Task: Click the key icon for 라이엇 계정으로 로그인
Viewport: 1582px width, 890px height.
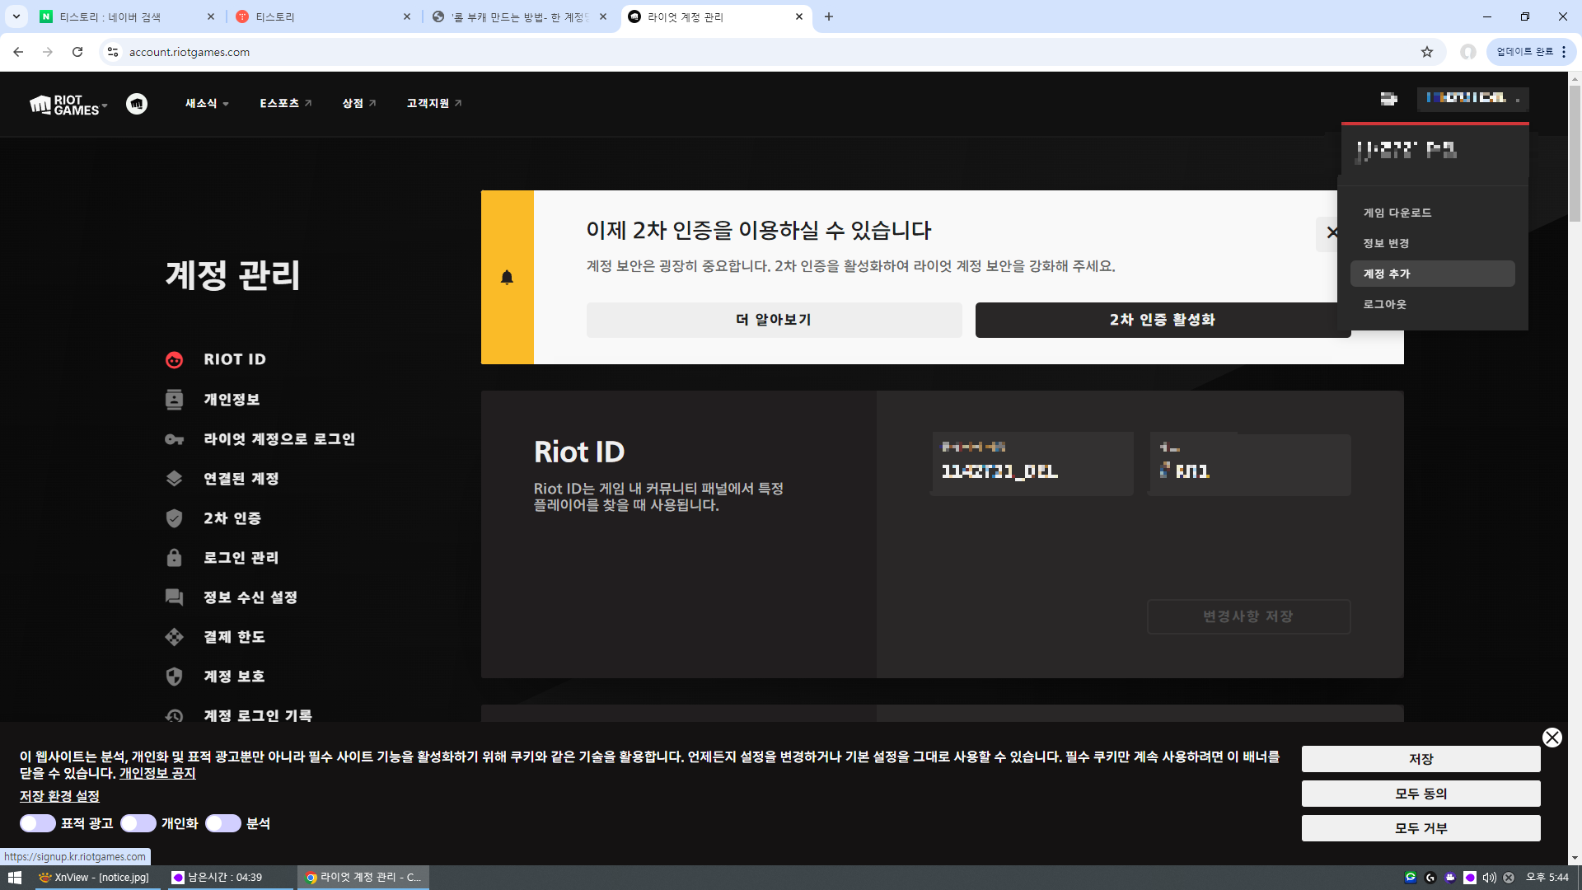Action: tap(174, 439)
